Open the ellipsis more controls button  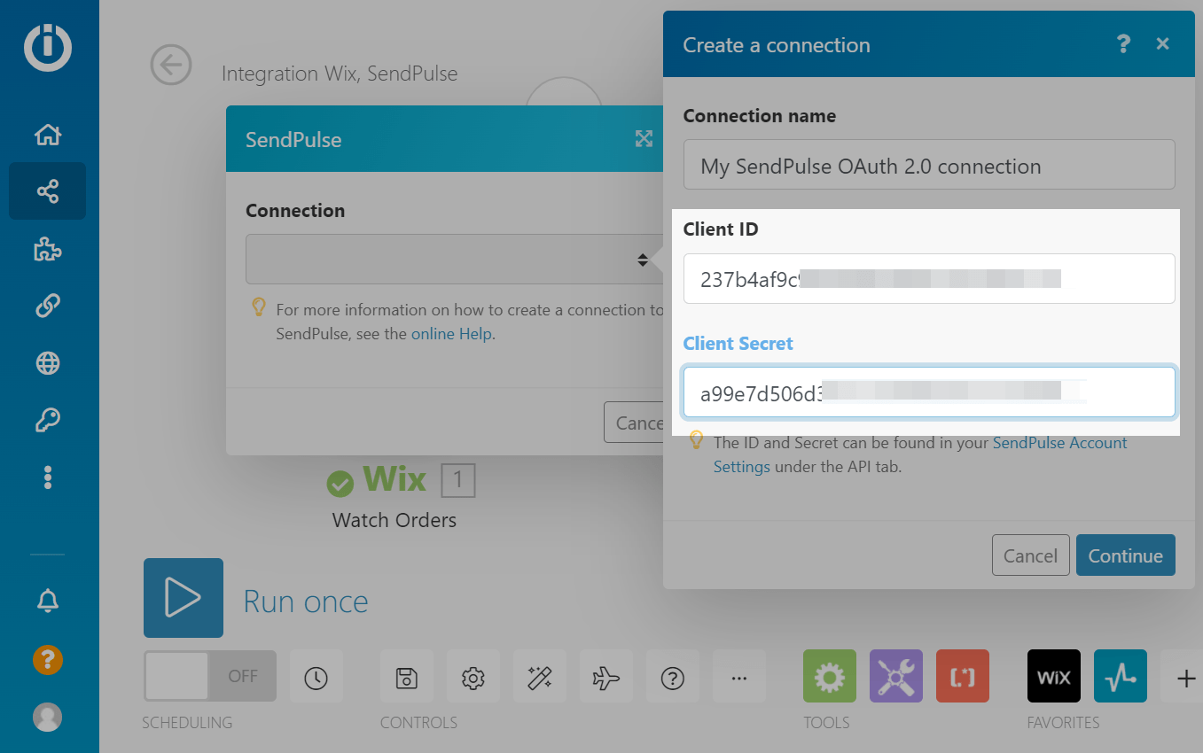point(739,678)
